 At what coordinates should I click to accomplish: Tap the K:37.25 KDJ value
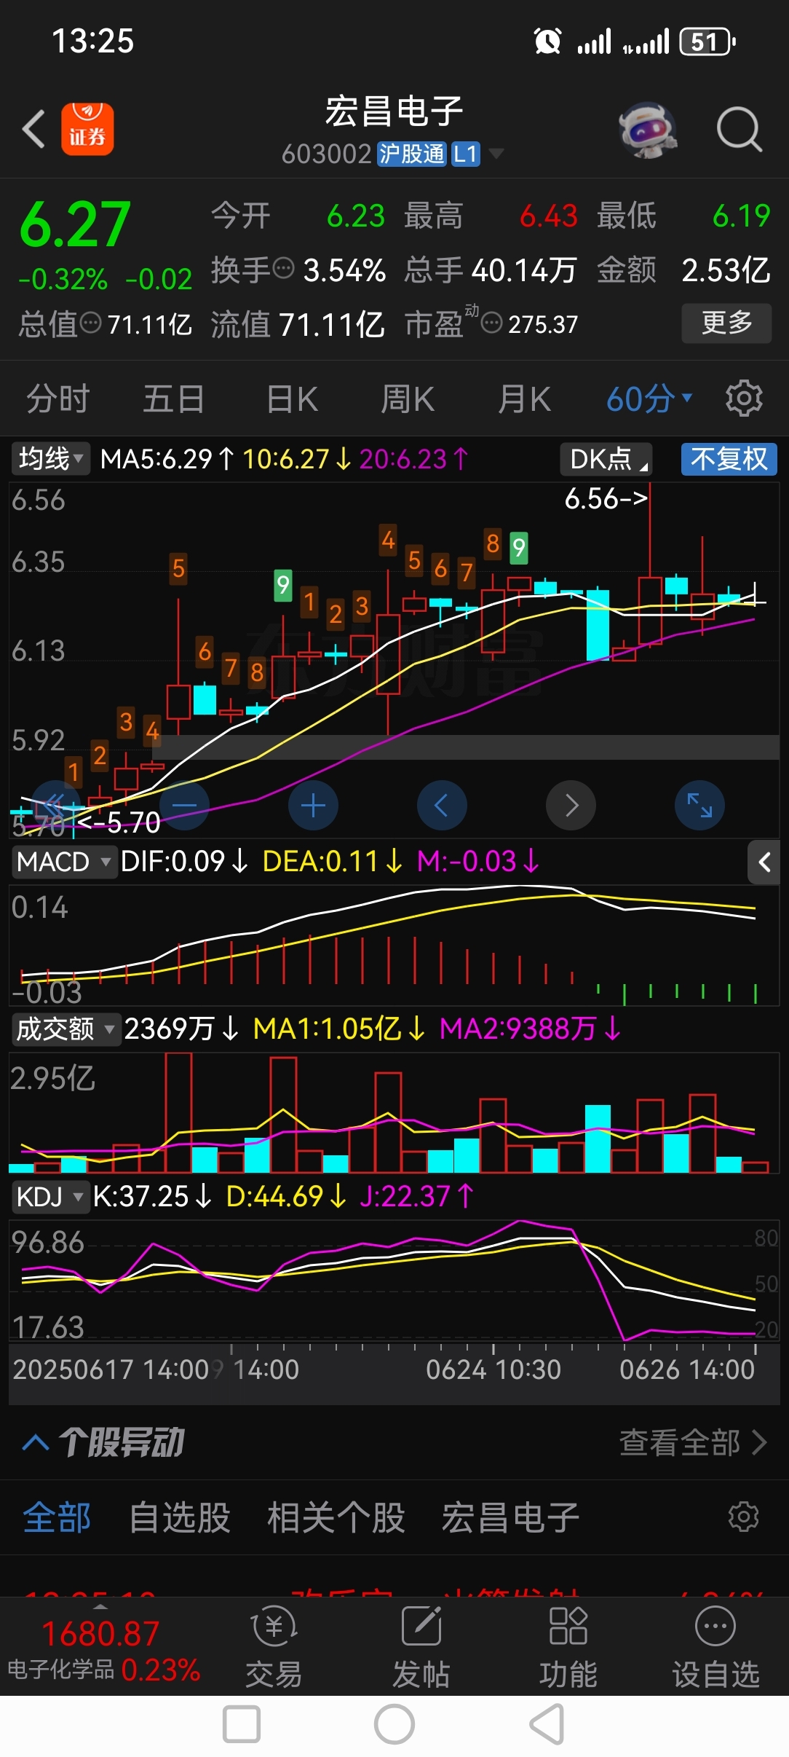(x=153, y=1197)
